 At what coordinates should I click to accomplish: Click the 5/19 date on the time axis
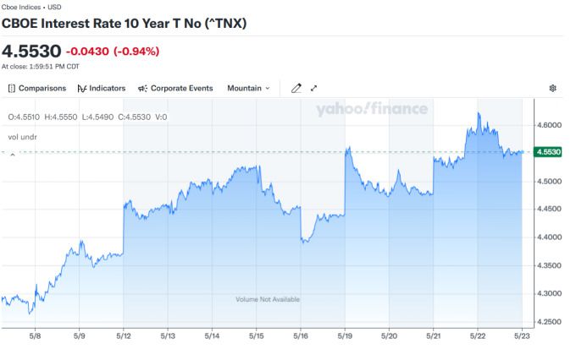click(345, 334)
